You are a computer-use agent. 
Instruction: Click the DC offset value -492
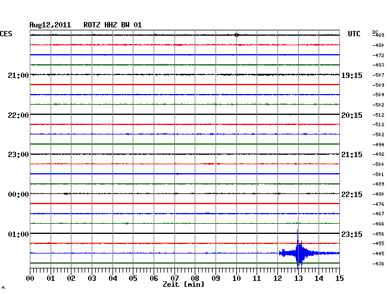click(x=378, y=154)
